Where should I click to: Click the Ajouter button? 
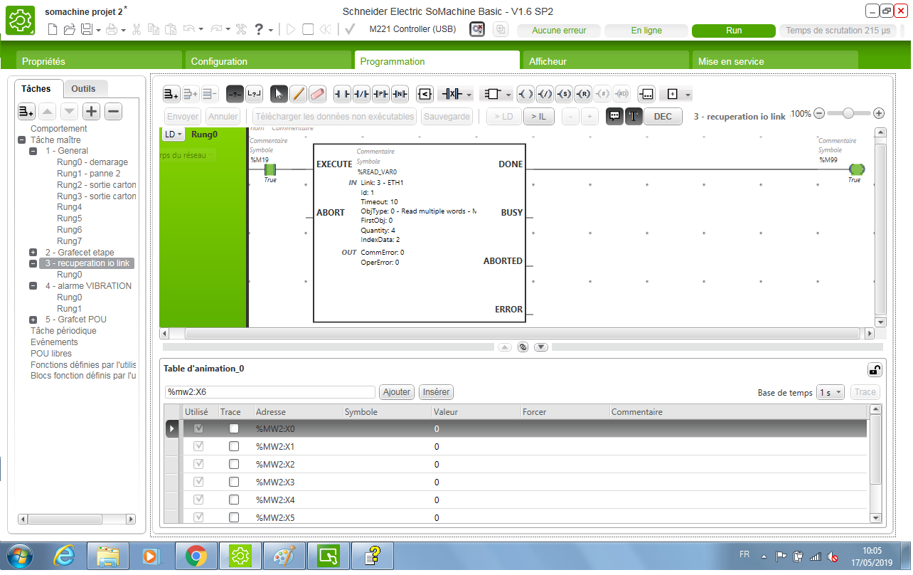tap(397, 392)
